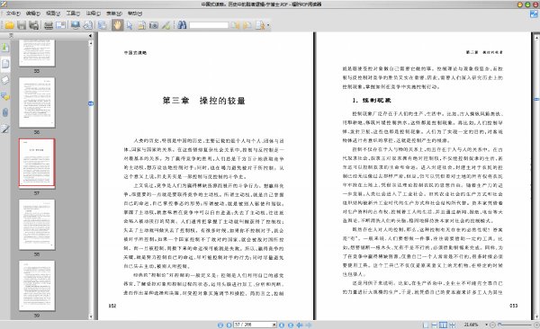The height and width of the screenshot is (329, 540).
Task: Open the search options dropdown arrow
Action: click(268, 25)
